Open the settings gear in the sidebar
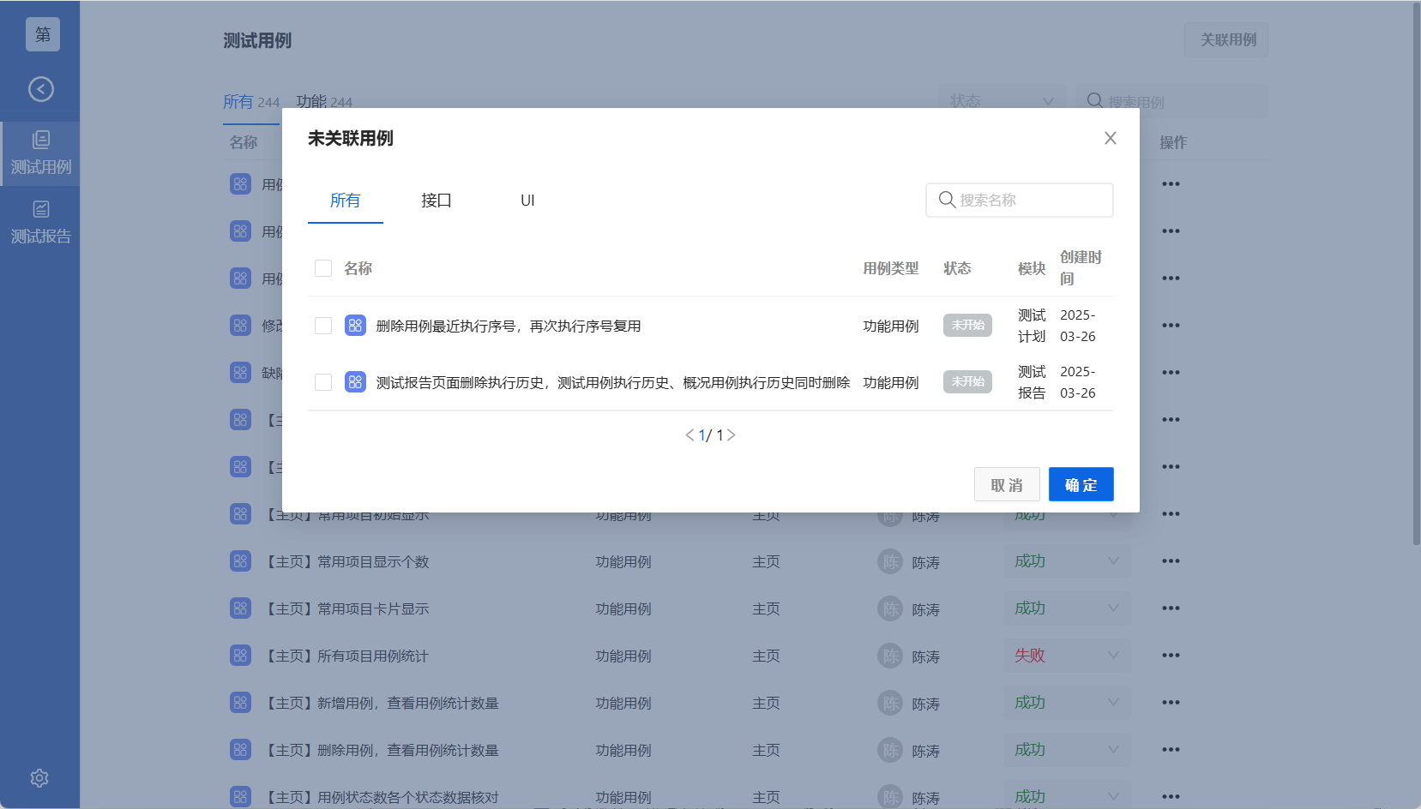This screenshot has height=809, width=1421. click(x=39, y=778)
